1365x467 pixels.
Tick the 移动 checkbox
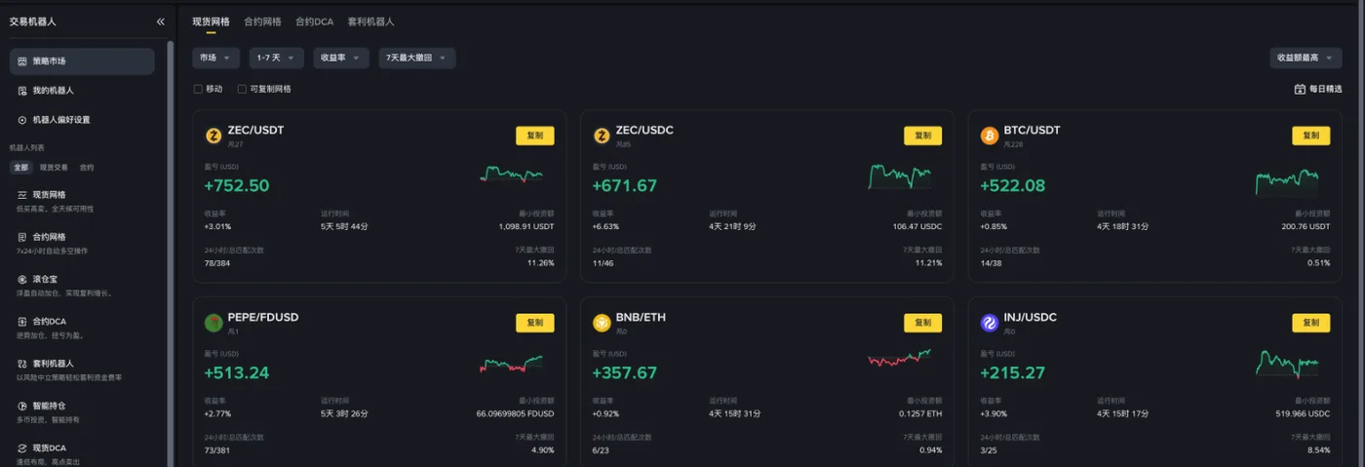198,89
